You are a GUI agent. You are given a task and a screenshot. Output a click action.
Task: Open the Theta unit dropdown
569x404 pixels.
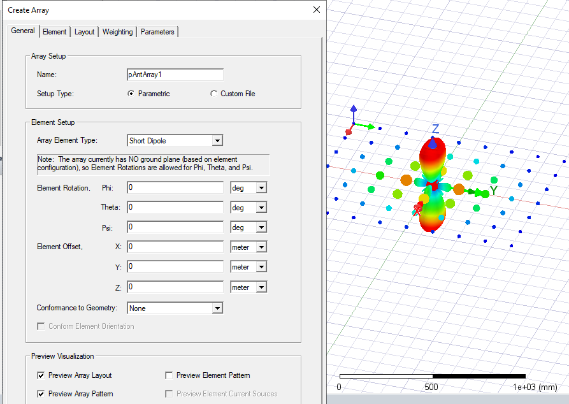click(x=261, y=208)
